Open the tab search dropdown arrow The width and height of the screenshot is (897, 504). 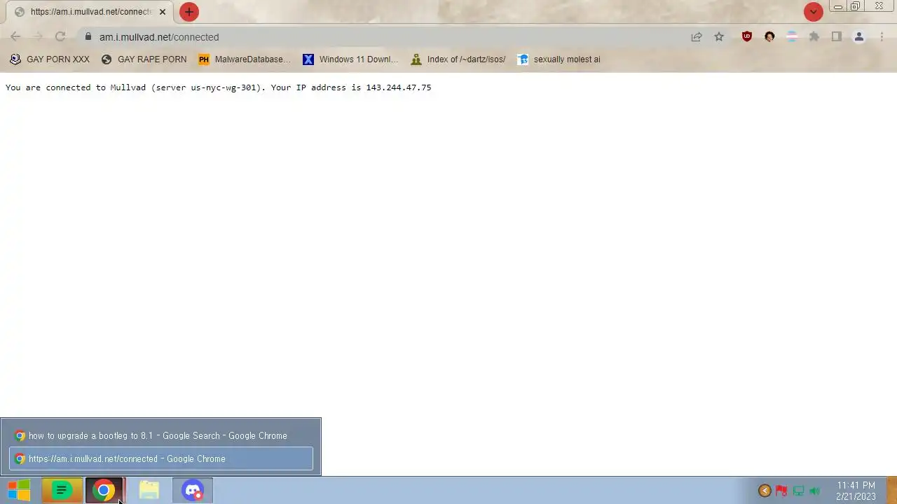pyautogui.click(x=813, y=12)
